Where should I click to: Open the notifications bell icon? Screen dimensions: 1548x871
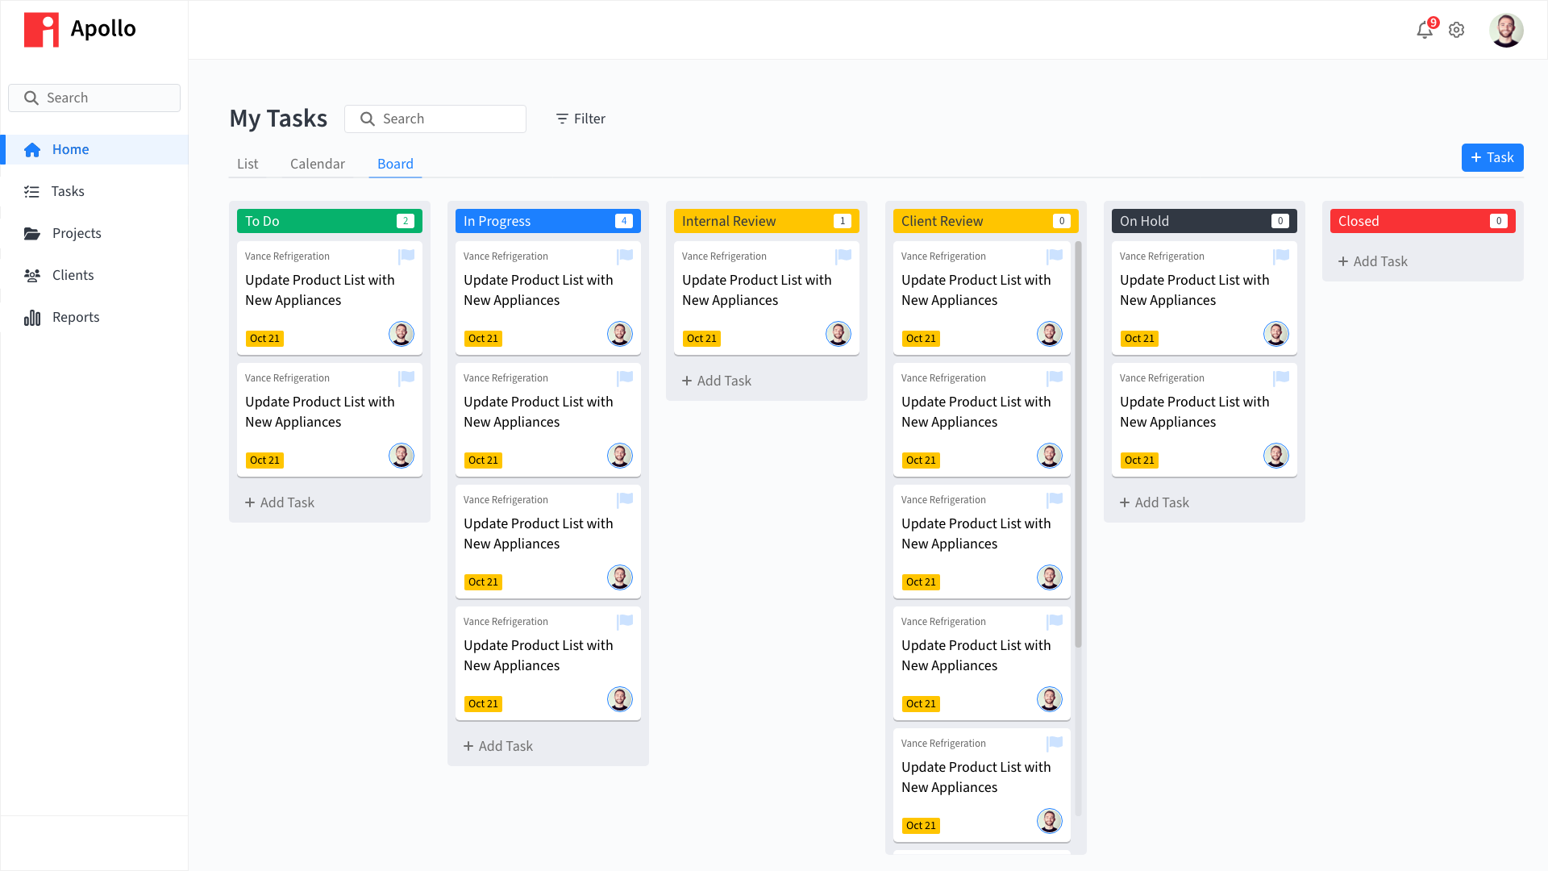point(1424,31)
